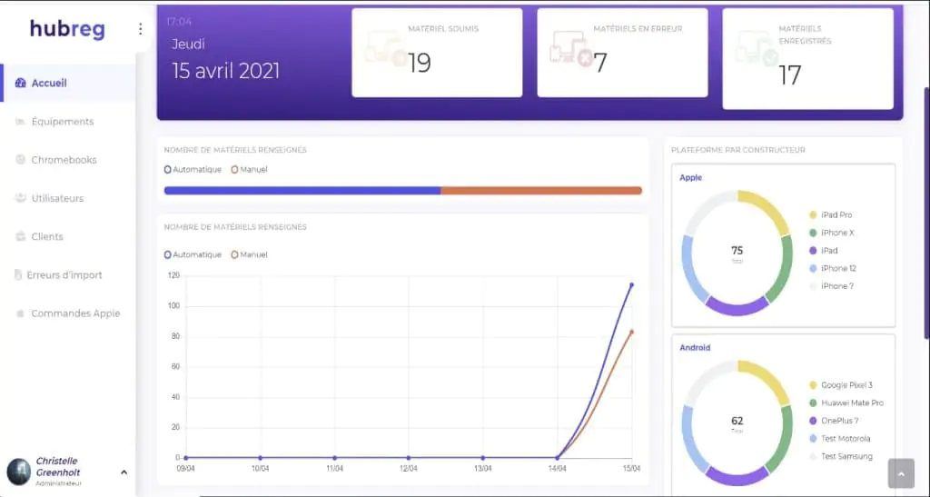930x497 pixels.
Task: Toggle Automatique legend above the progress bar
Action: (193, 170)
